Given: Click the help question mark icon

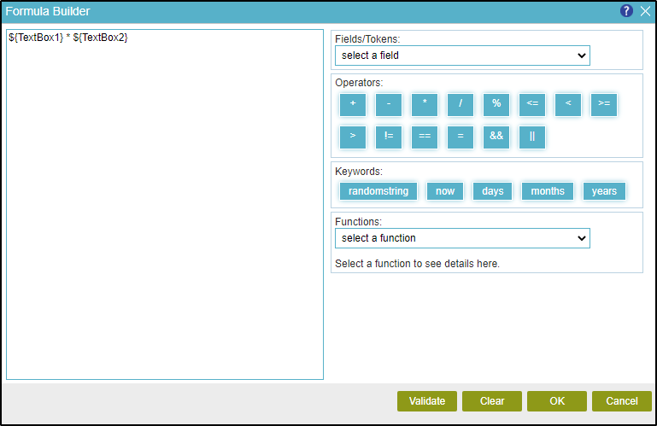Looking at the screenshot, I should [x=626, y=11].
